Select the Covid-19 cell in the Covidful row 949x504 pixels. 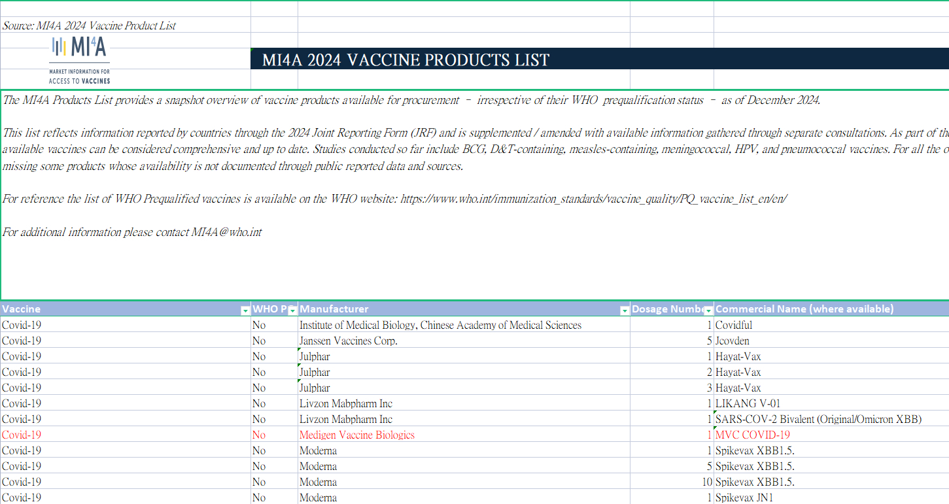[x=126, y=325]
